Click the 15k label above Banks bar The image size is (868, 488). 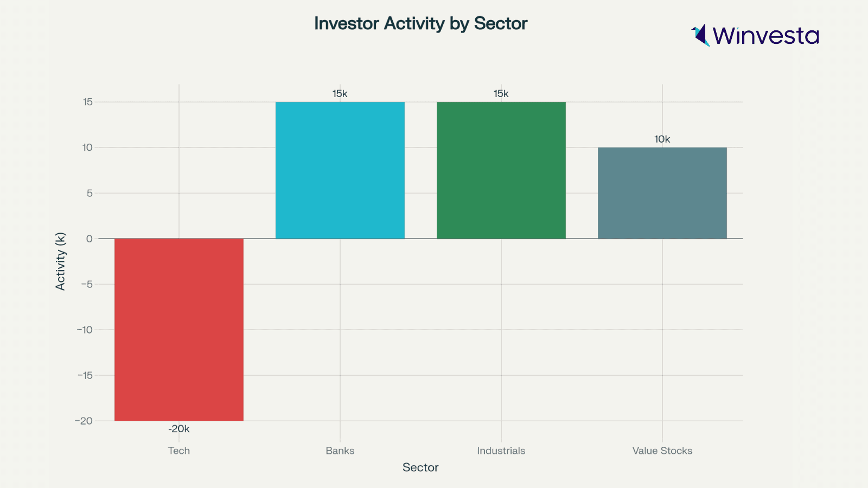click(x=340, y=94)
